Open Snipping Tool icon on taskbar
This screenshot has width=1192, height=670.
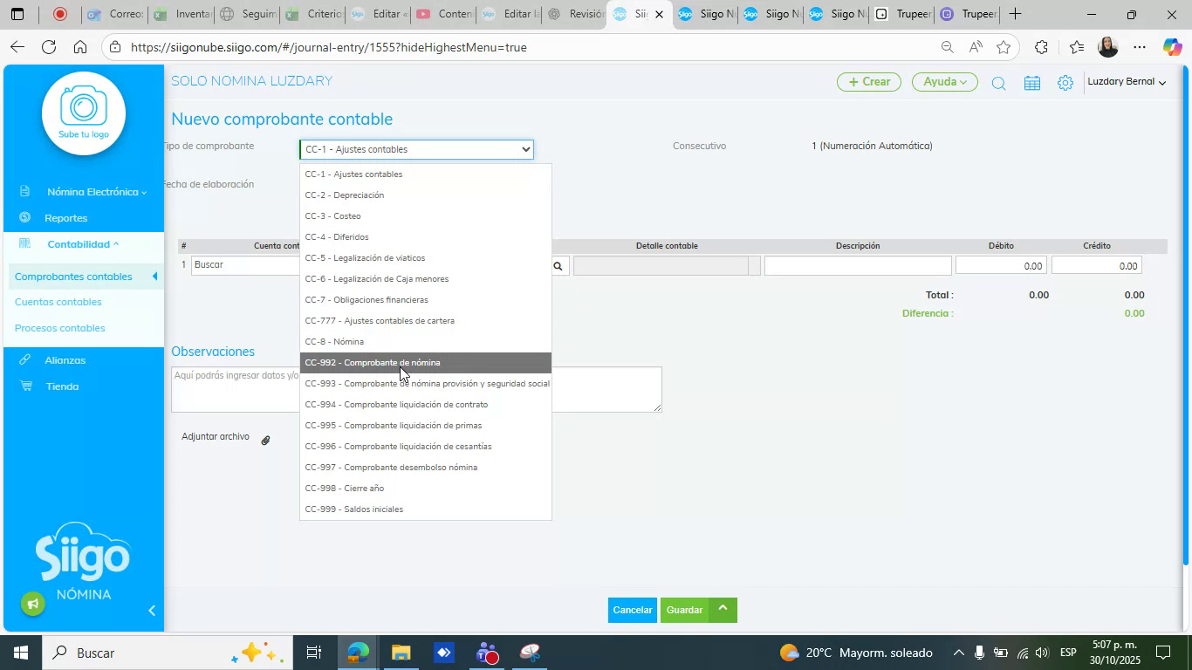pos(531,653)
